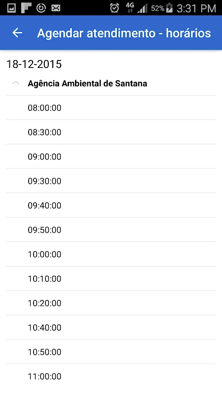Choose the 09:00:00 appointment time
The image size is (222, 394).
pos(111,157)
